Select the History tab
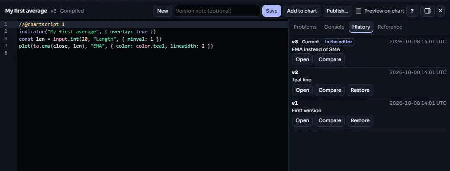The width and height of the screenshot is (450, 171). coord(361,27)
